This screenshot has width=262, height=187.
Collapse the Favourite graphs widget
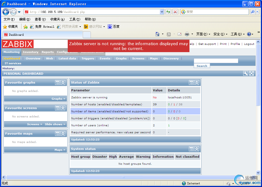coord(63,82)
